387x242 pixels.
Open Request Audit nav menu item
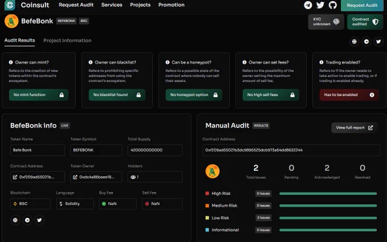76,5
